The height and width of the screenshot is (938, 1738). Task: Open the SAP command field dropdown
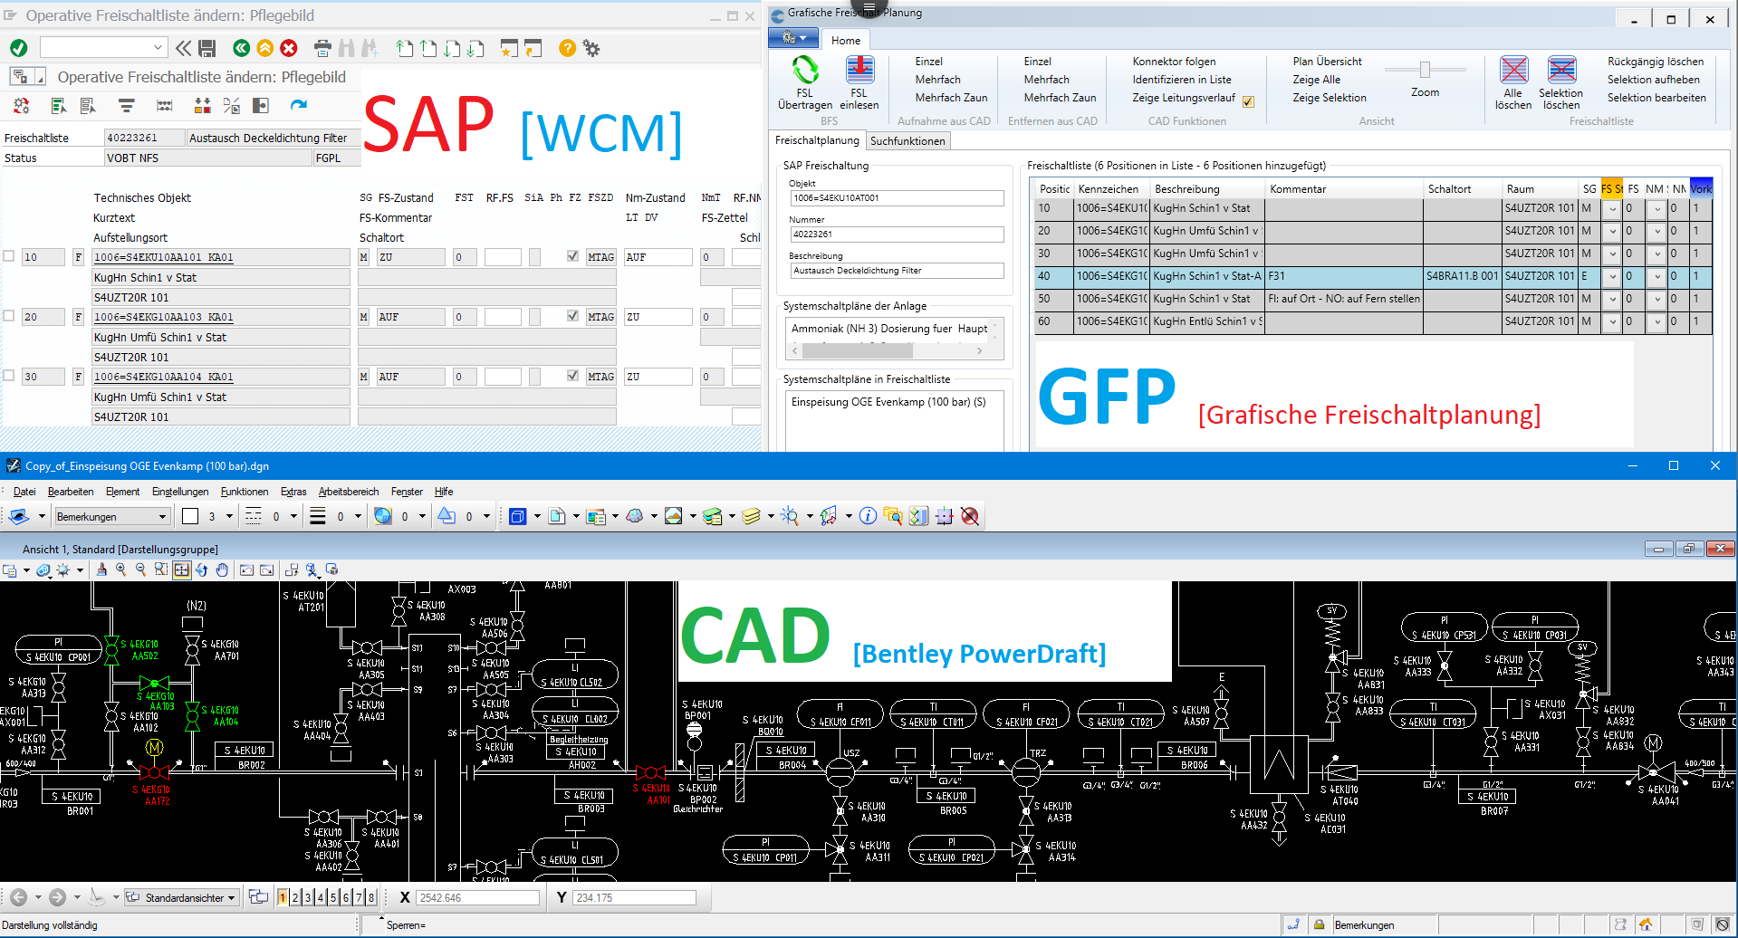point(158,47)
